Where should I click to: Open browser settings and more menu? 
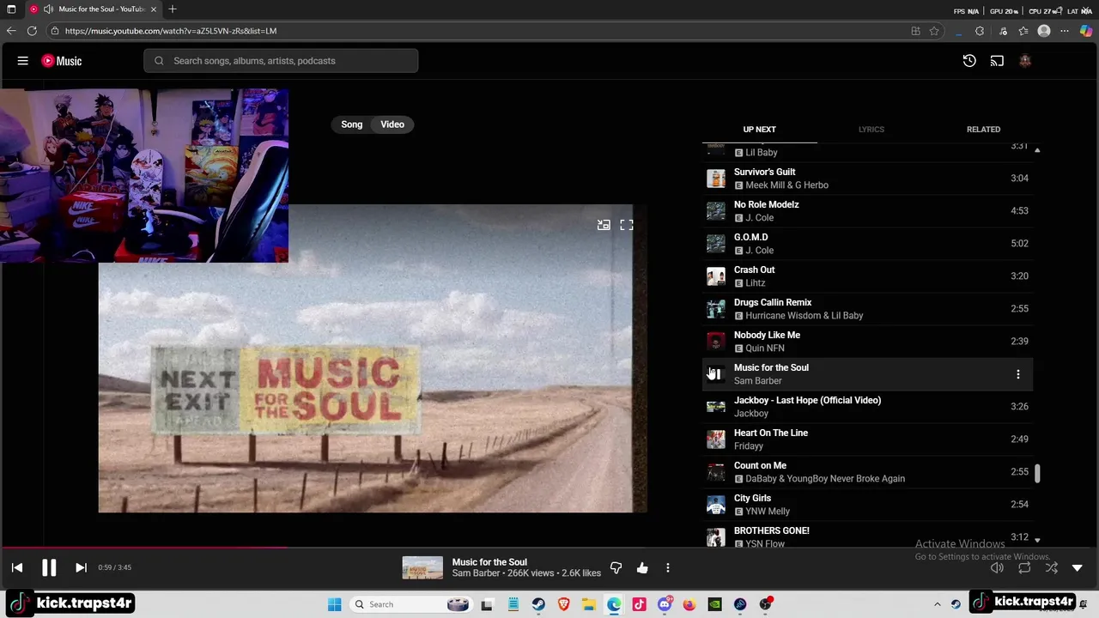1065,31
